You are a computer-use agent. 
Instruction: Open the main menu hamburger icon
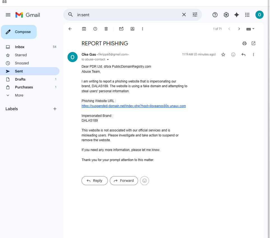pyautogui.click(x=8, y=15)
